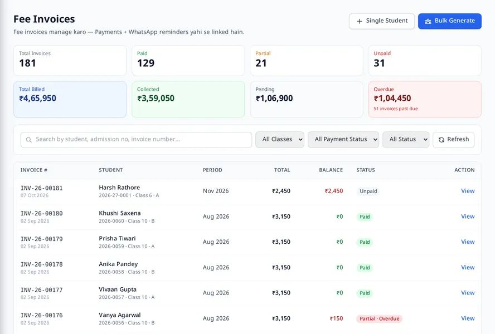Click invoice number INV-26-00176
Screen dimensions: 495x334
pos(42,316)
